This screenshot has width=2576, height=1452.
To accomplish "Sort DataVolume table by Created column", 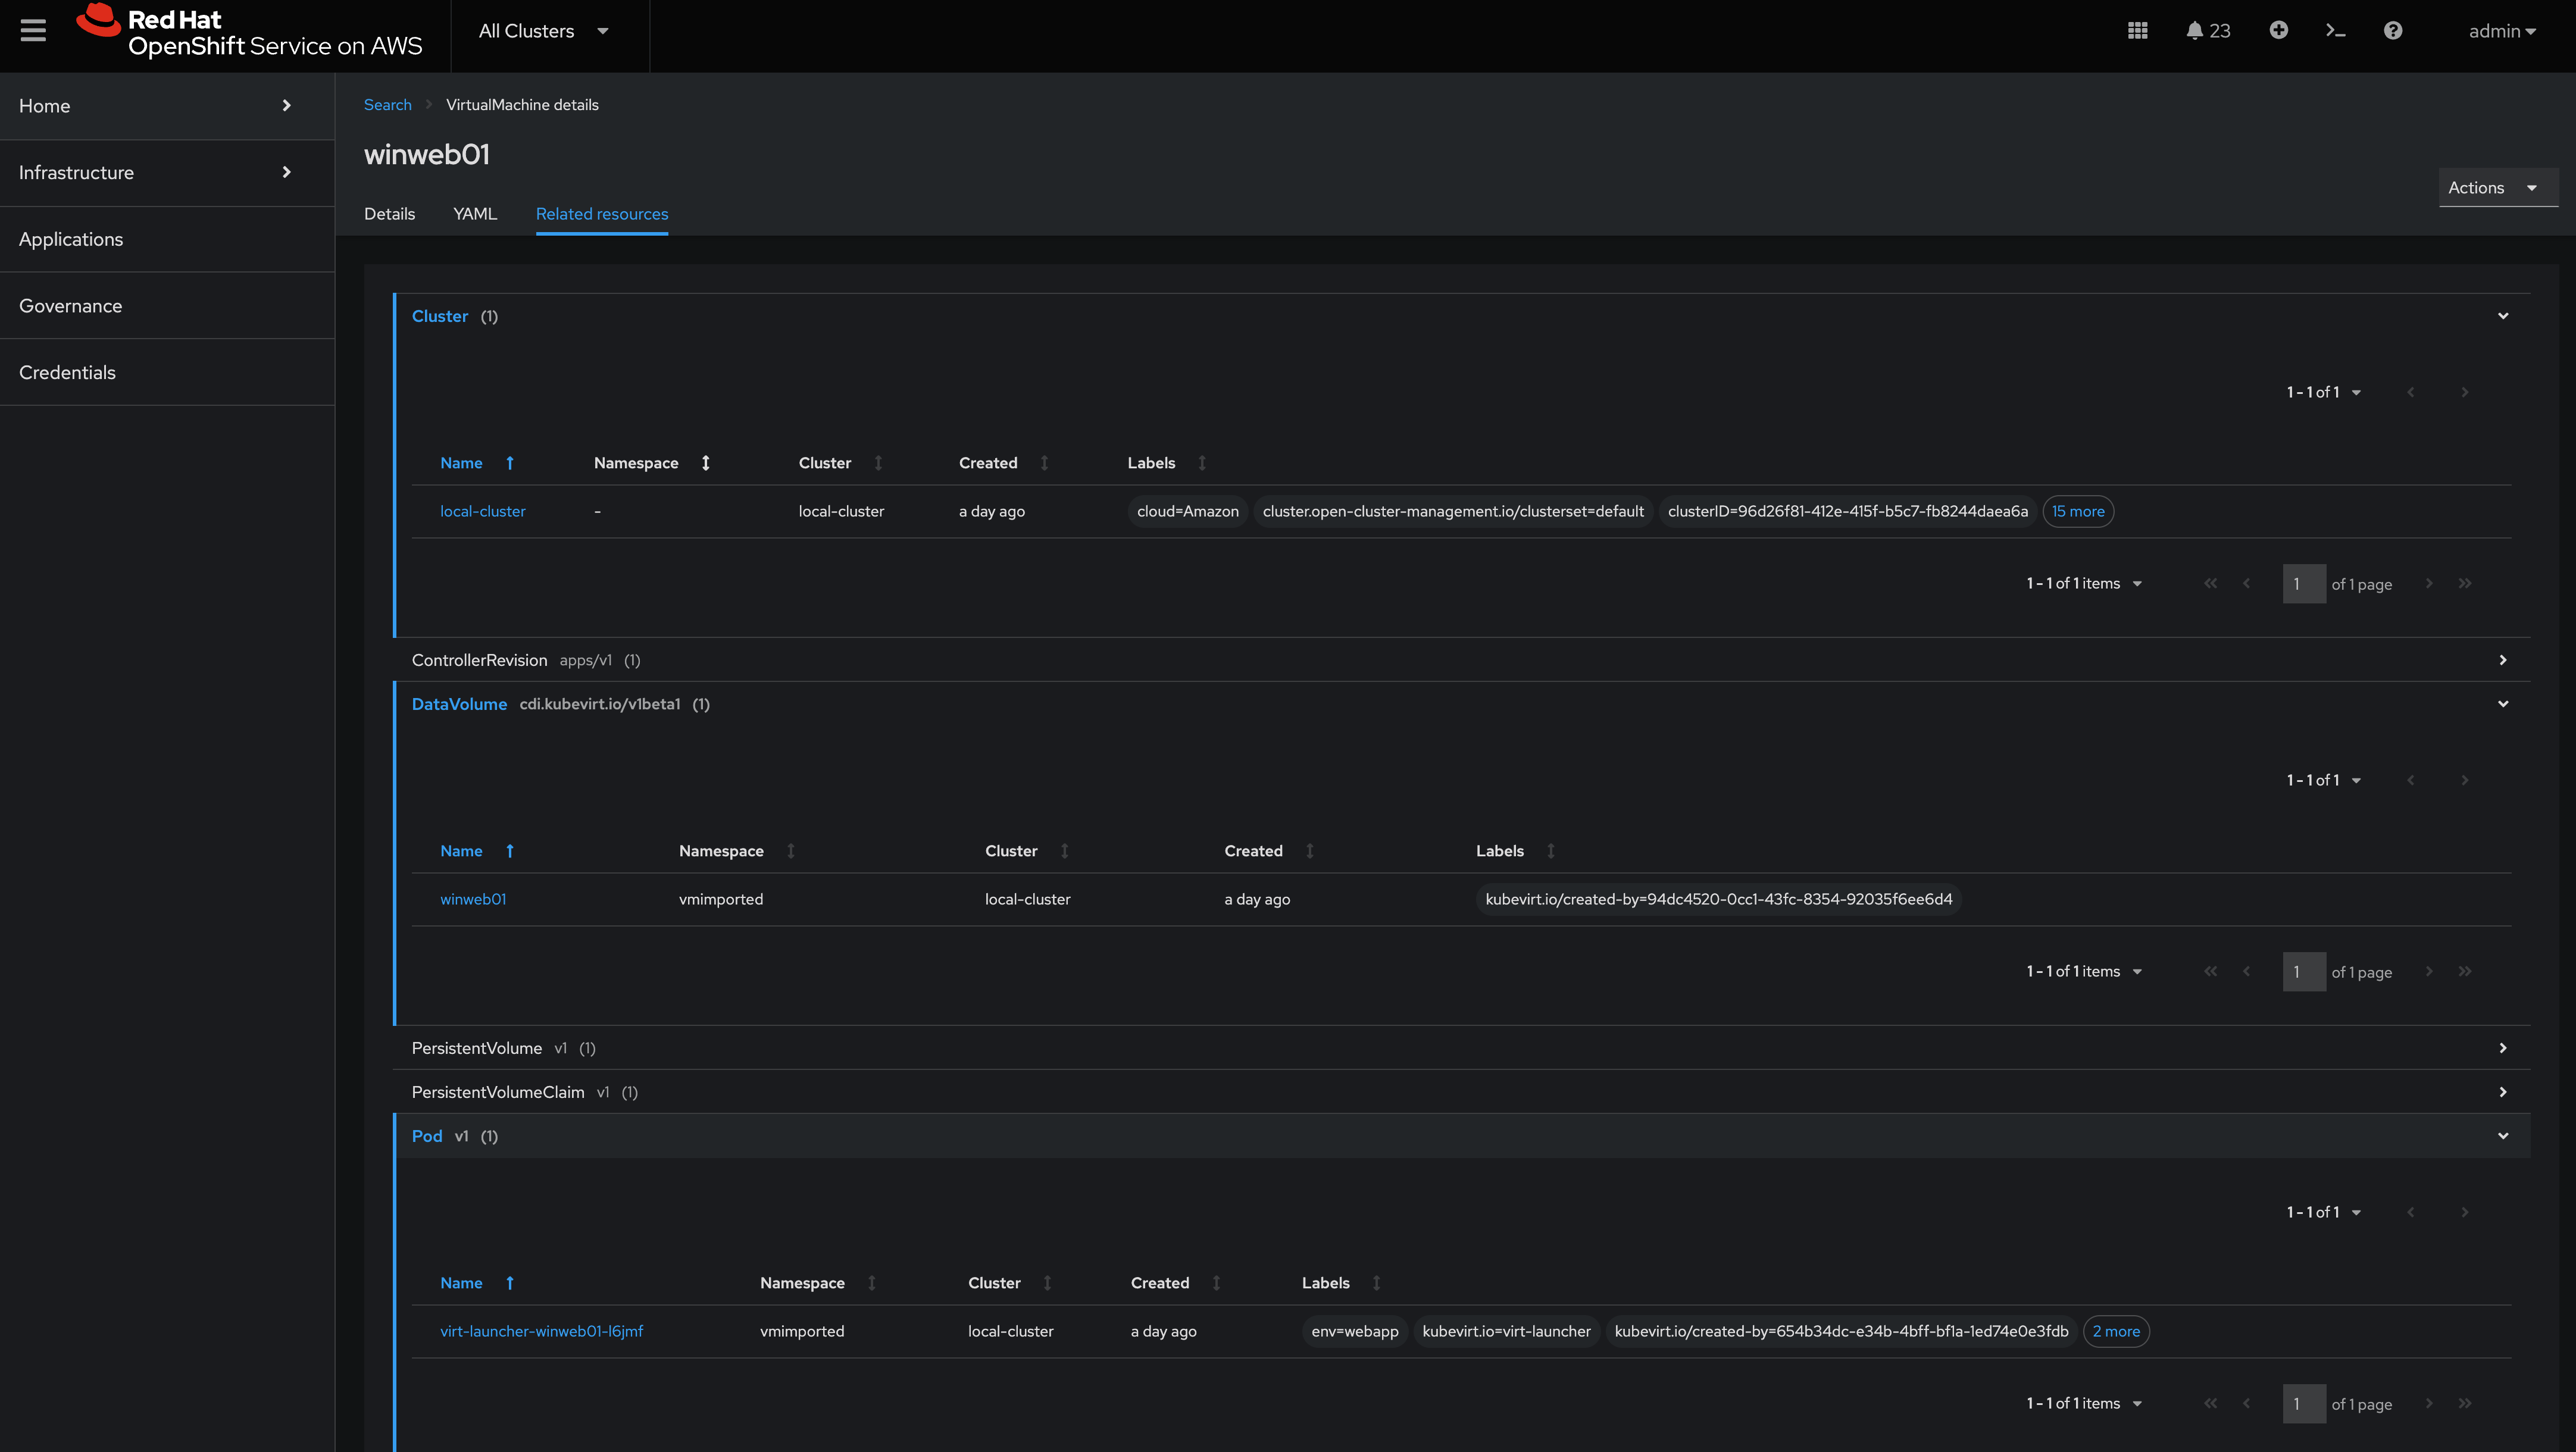I will coord(1309,851).
